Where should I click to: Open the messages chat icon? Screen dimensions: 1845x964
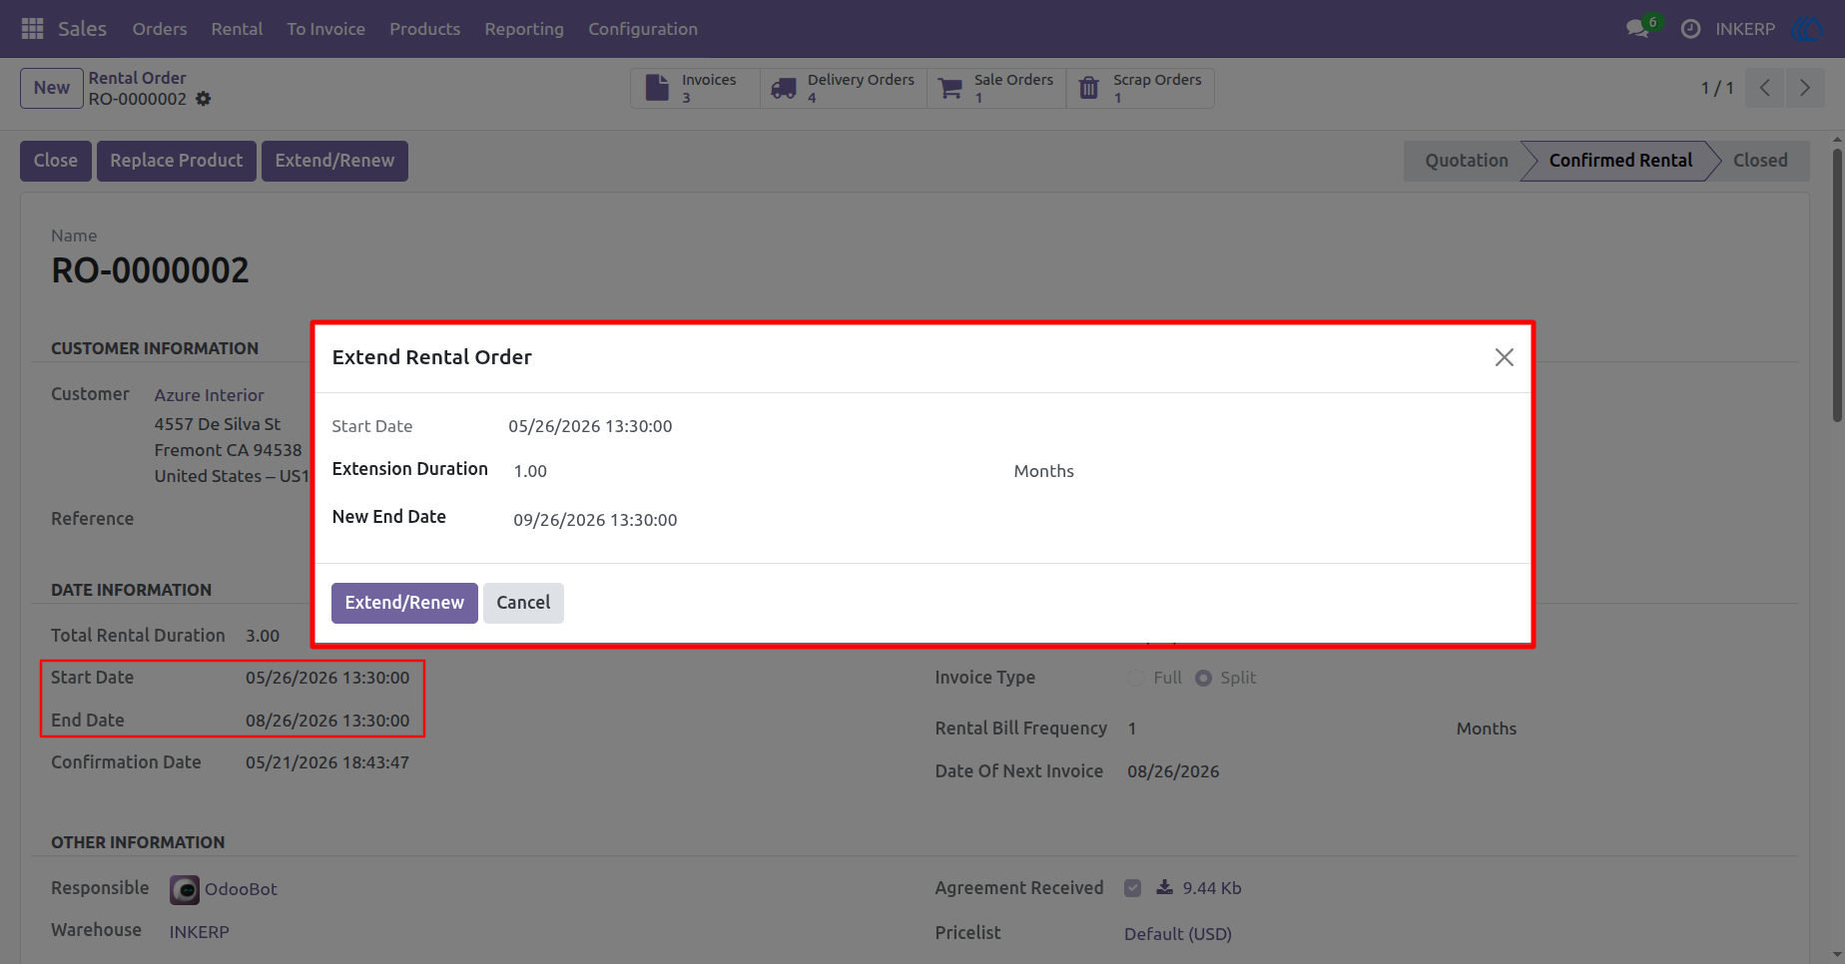[1637, 29]
